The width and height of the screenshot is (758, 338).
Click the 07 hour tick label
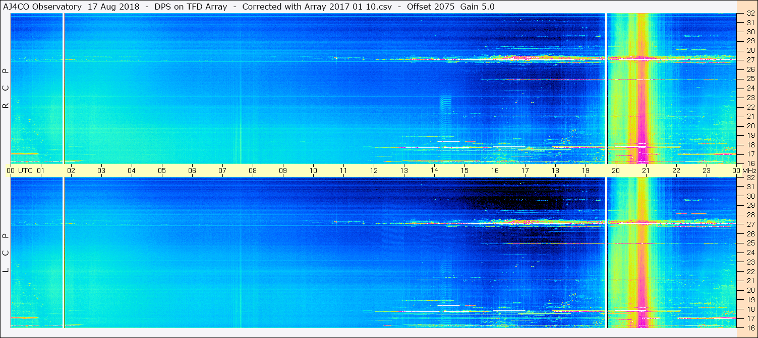click(x=222, y=171)
